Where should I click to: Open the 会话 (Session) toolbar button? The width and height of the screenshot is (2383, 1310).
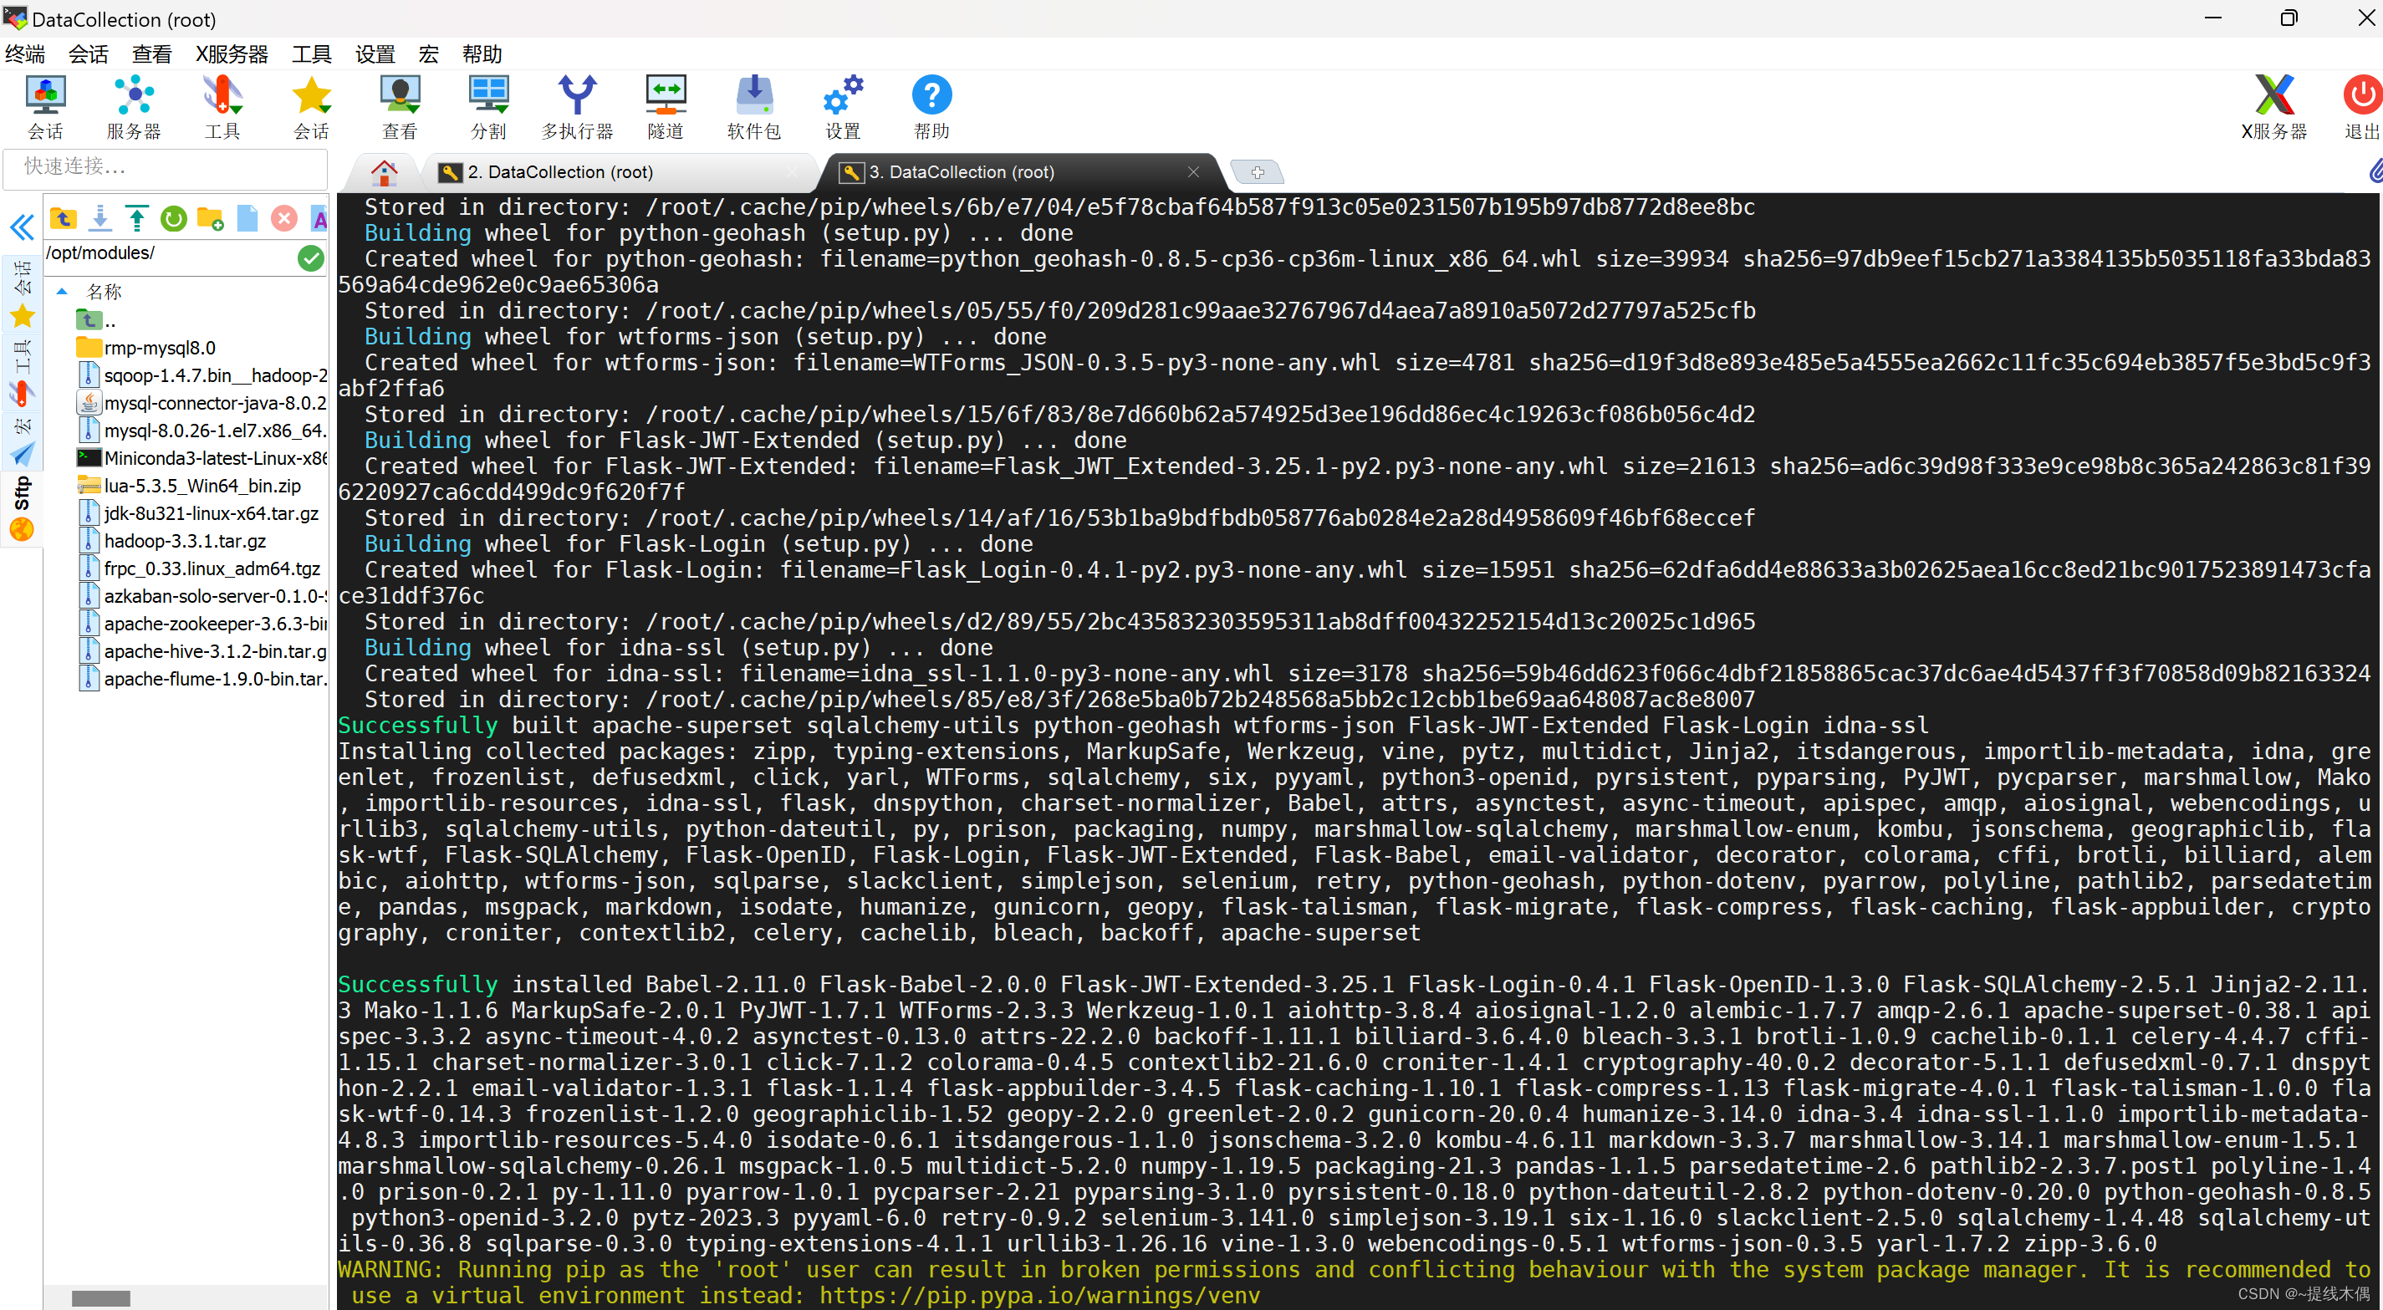coord(45,107)
